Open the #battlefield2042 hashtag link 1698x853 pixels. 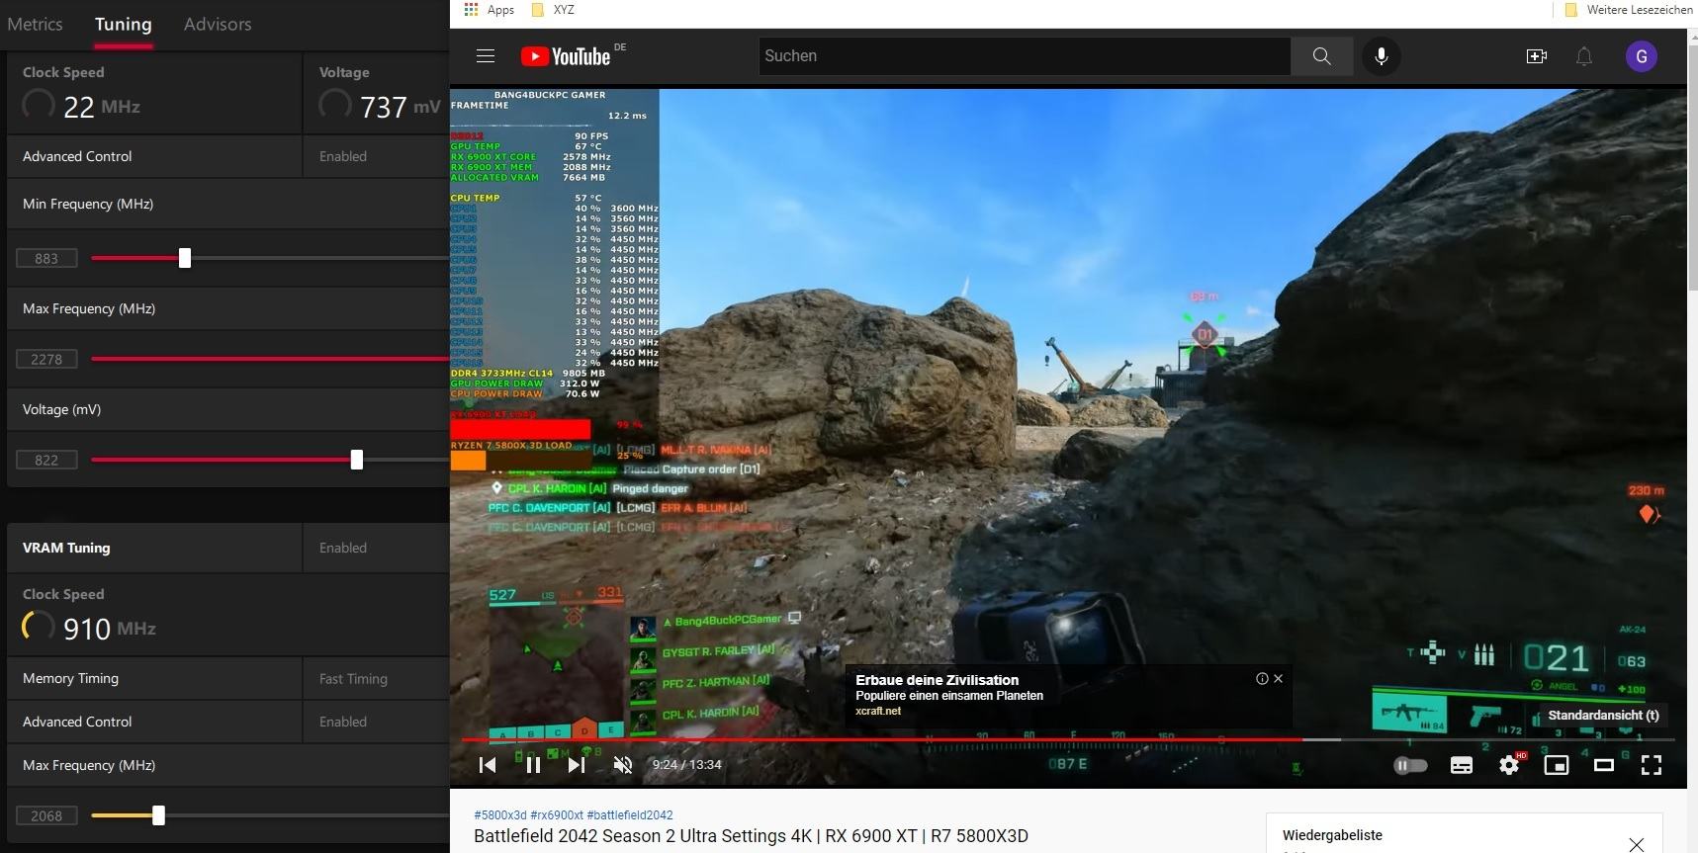(630, 815)
